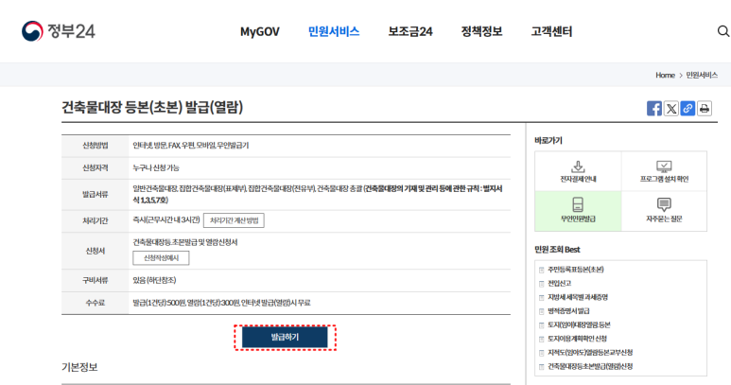Image resolution: width=731 pixels, height=385 pixels.
Task: Click the 신청방법 row header
Action: (96, 146)
